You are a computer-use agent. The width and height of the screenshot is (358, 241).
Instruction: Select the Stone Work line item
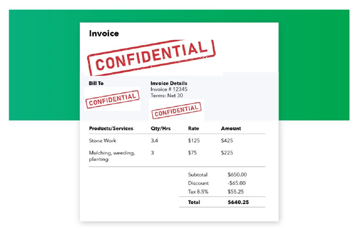point(103,141)
